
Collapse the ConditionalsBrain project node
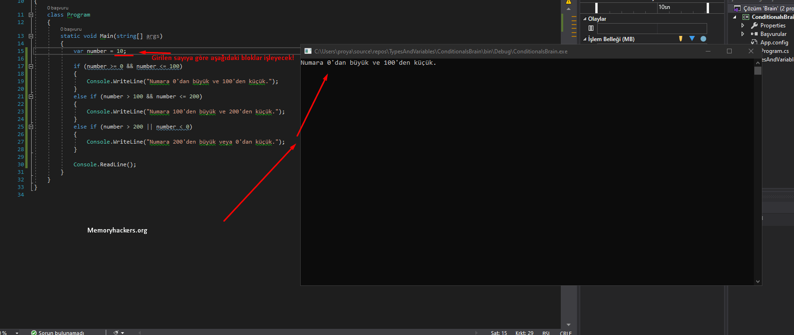735,17
